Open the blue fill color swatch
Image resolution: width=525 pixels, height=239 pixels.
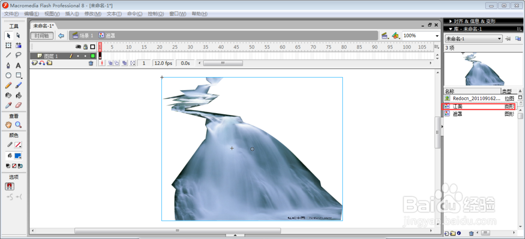coord(18,156)
